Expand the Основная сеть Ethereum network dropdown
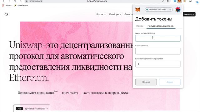Image resolution: width=200 pixels, height=112 pixels. click(x=158, y=10)
